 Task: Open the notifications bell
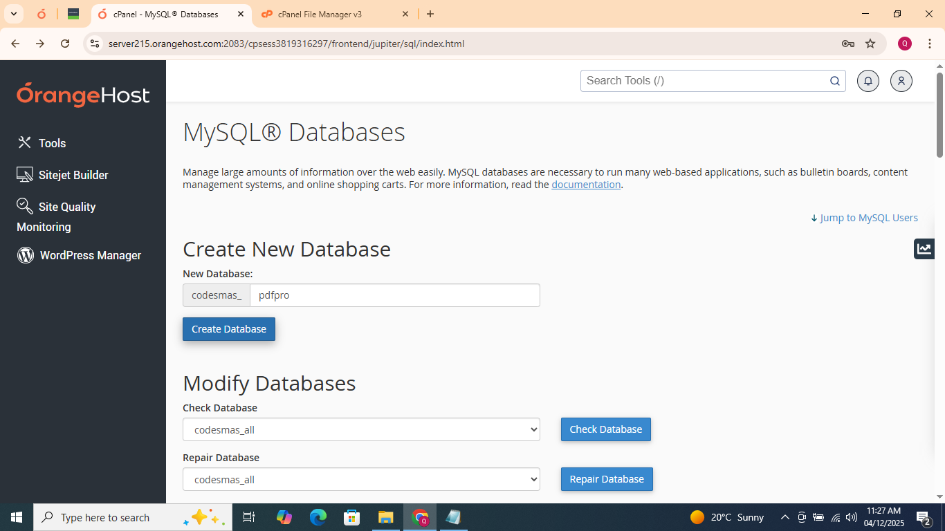[868, 81]
